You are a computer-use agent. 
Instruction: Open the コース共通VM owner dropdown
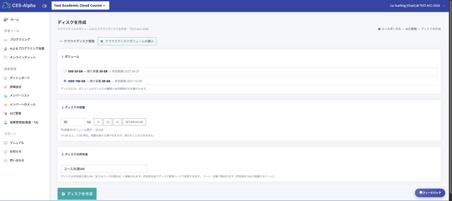click(x=104, y=169)
